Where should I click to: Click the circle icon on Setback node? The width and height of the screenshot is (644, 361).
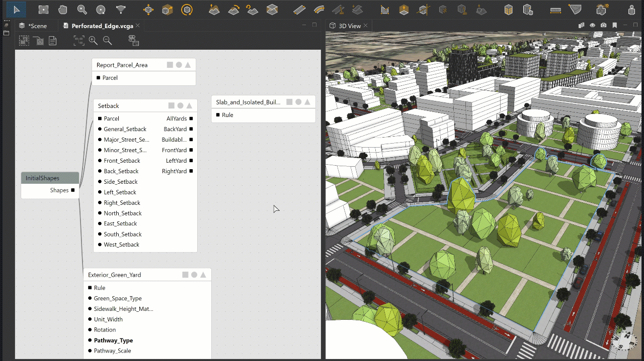tap(180, 105)
